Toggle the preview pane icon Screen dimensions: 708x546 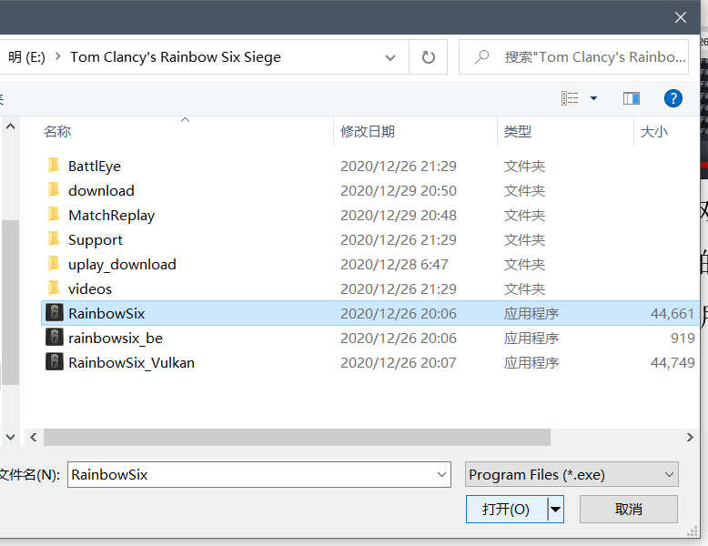(x=631, y=98)
